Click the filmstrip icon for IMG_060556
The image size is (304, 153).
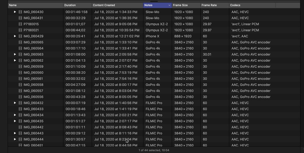(x=20, y=97)
